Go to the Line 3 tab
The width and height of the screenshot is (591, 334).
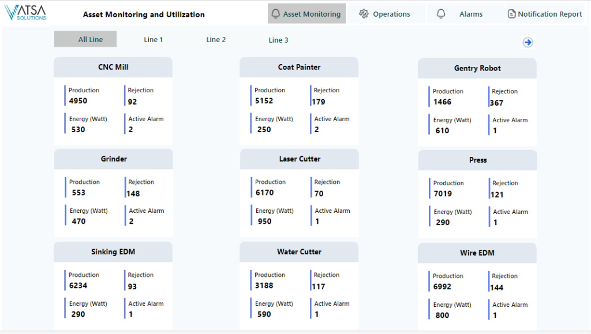tap(278, 40)
